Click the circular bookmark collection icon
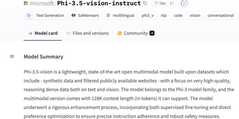This screenshot has height=119, width=239. point(185,3)
